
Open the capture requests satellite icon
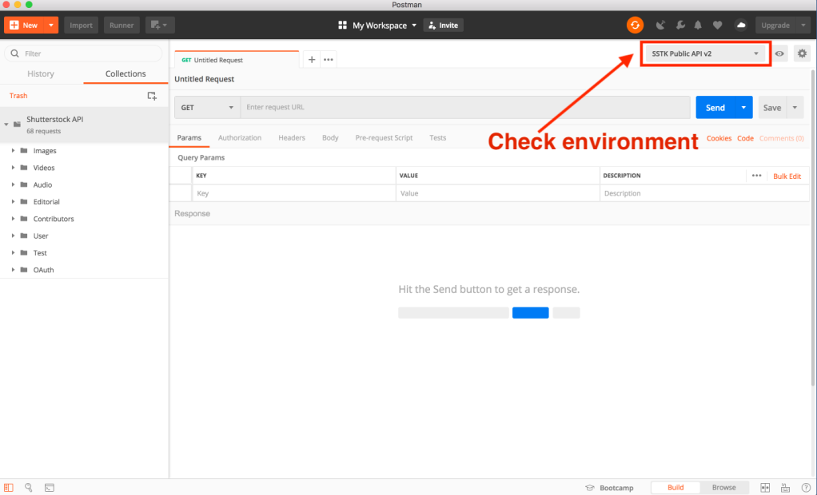(660, 25)
